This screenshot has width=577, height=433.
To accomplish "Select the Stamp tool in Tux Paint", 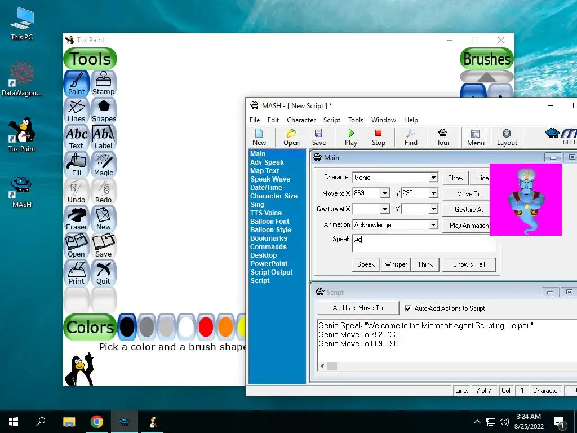I will [x=104, y=83].
